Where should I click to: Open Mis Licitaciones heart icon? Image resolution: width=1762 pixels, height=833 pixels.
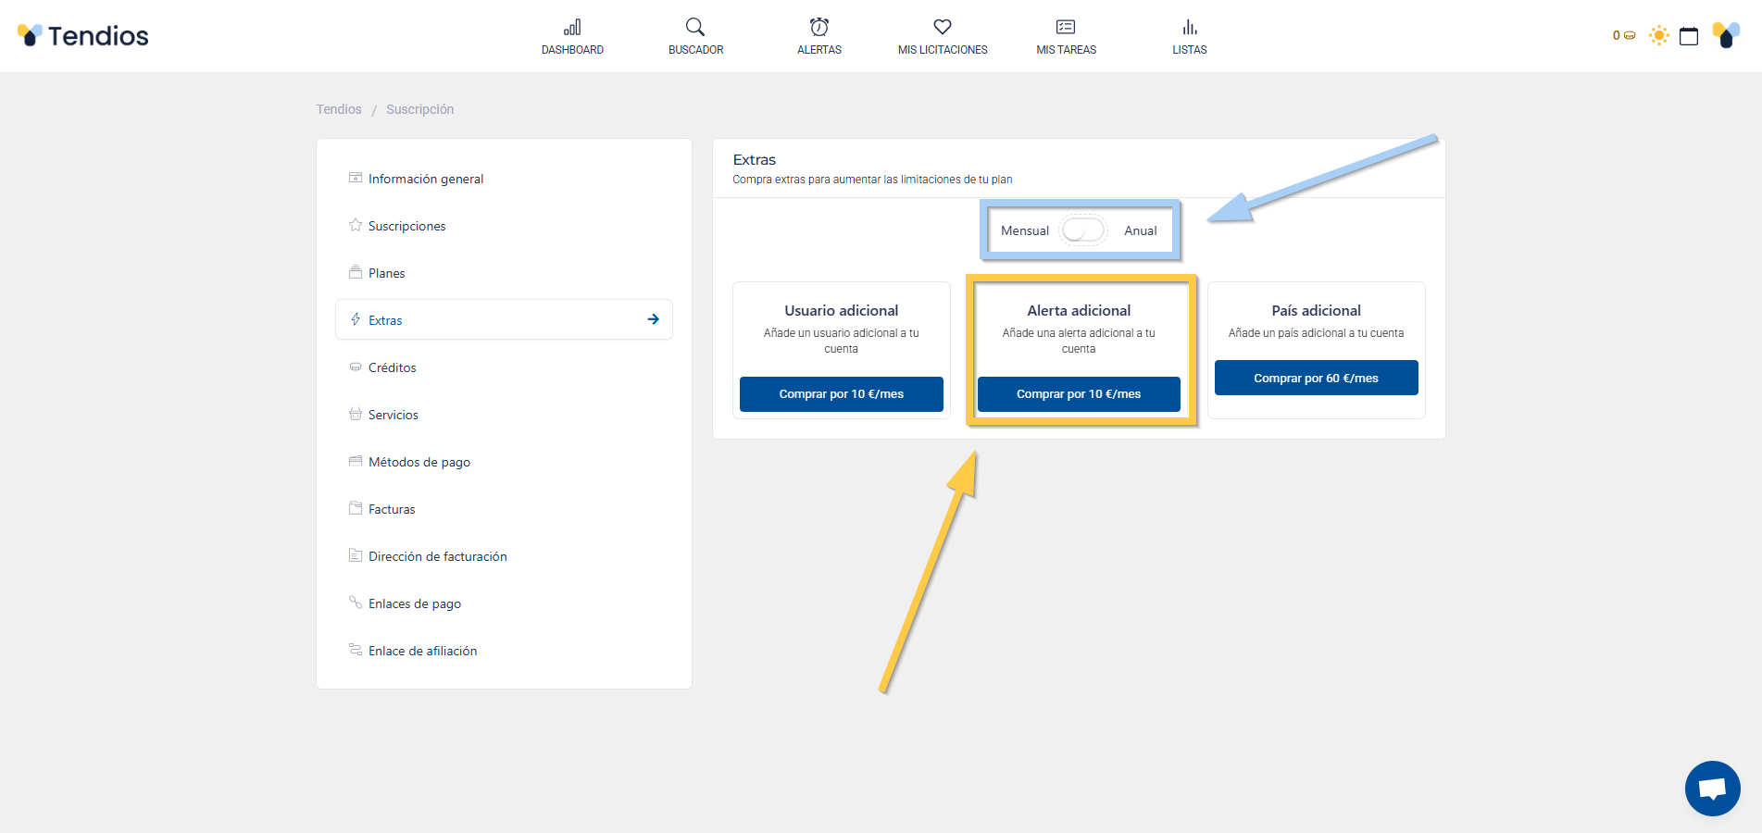(943, 28)
